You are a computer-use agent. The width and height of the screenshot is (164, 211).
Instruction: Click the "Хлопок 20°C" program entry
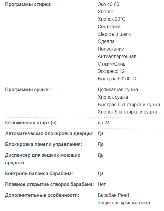(x=112, y=19)
